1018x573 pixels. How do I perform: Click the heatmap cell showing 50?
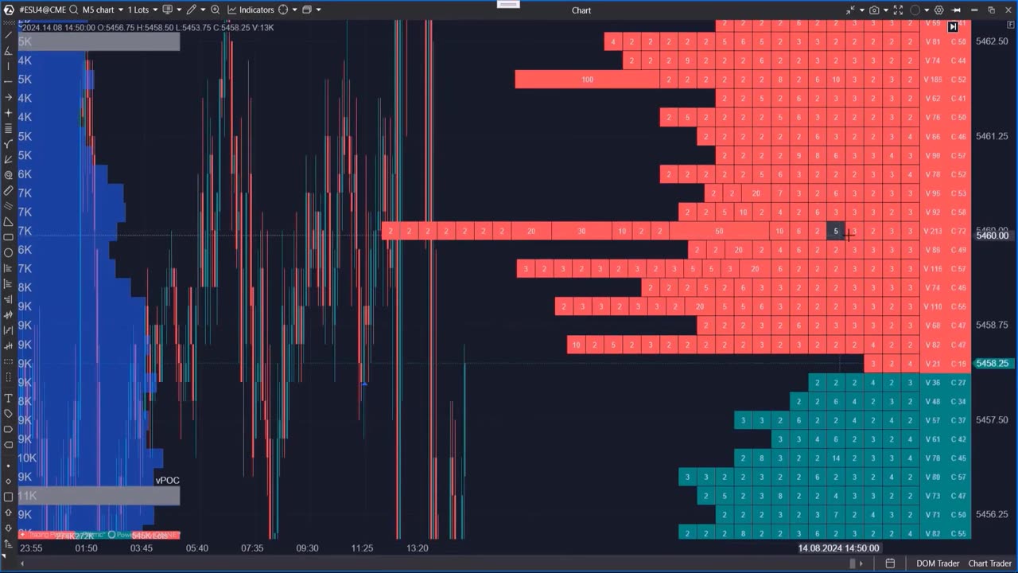click(719, 232)
